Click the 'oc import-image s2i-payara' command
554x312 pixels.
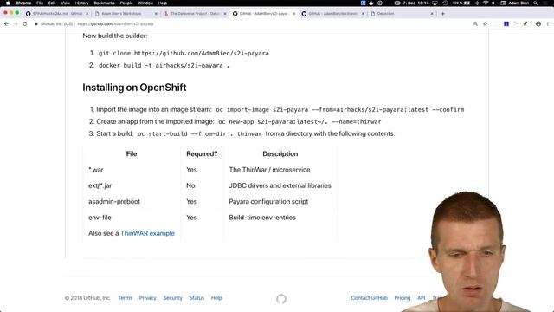pos(340,110)
